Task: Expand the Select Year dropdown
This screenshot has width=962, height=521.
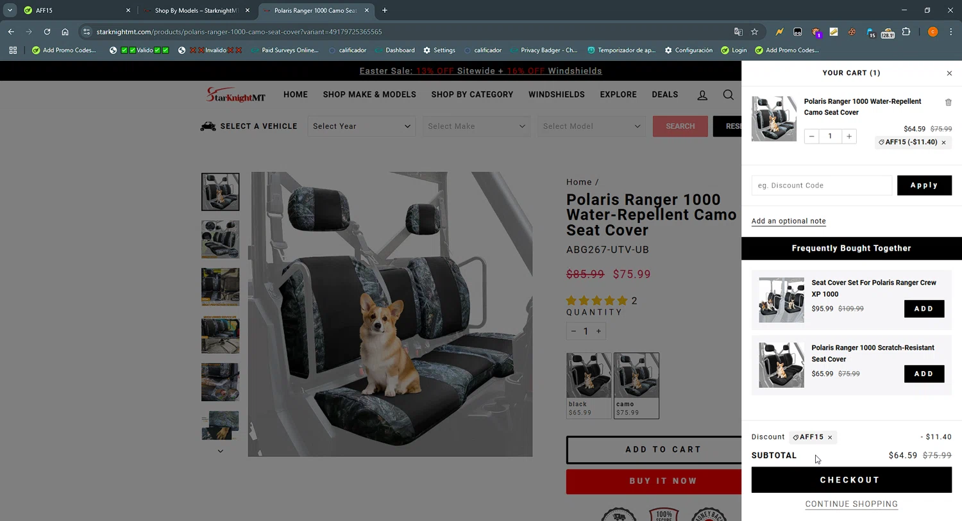Action: click(x=362, y=126)
